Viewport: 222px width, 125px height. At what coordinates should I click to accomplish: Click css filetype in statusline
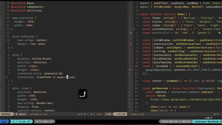pos(99,114)
